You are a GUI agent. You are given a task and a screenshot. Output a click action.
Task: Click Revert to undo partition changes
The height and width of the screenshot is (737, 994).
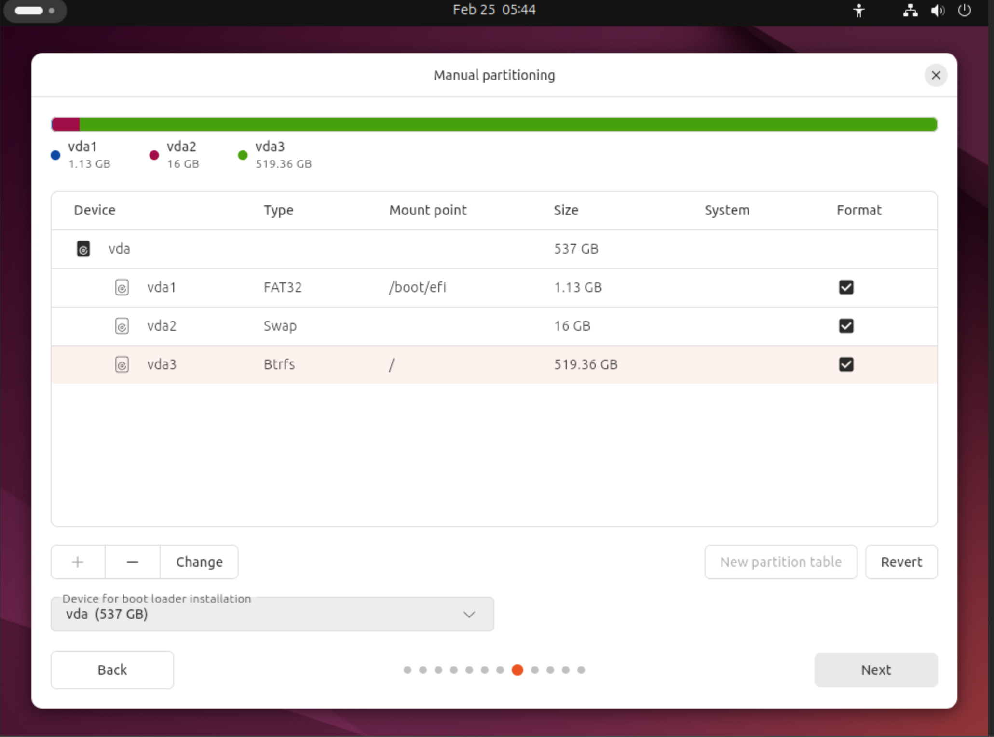tap(901, 562)
